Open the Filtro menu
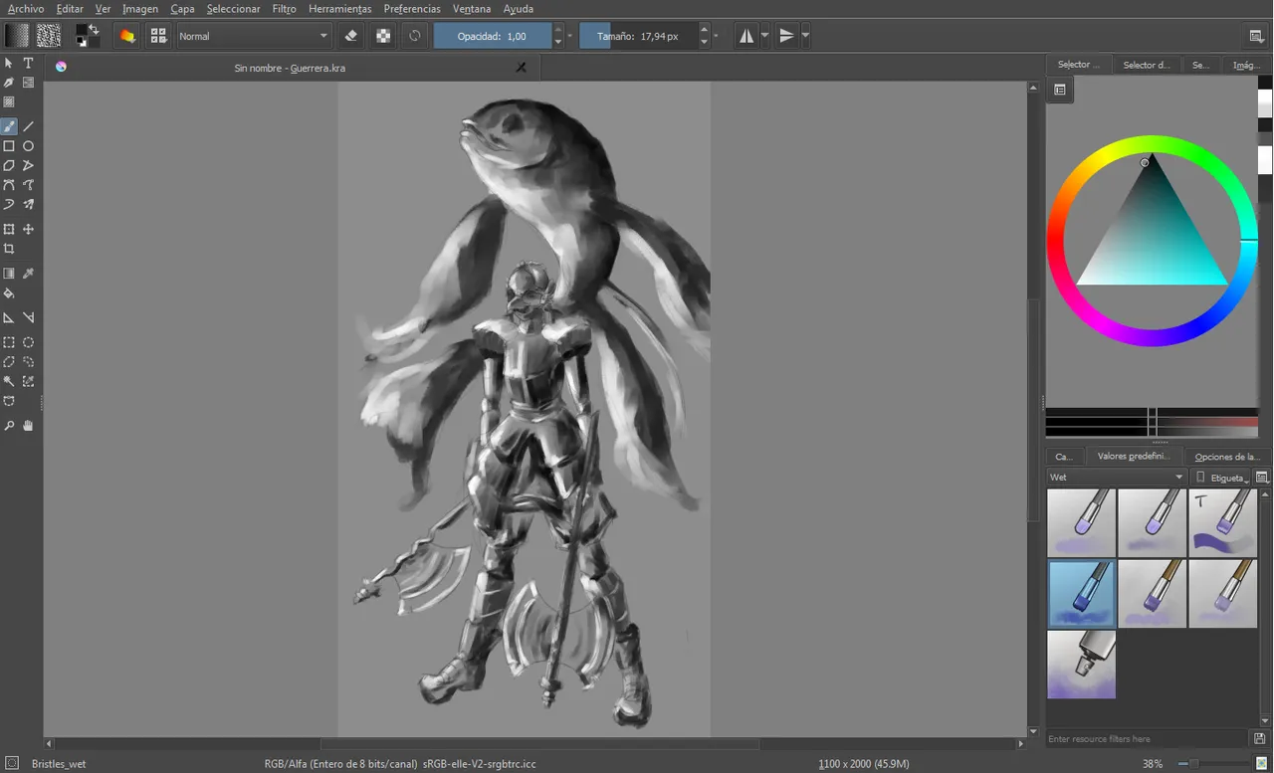The height and width of the screenshot is (773, 1274). (284, 9)
